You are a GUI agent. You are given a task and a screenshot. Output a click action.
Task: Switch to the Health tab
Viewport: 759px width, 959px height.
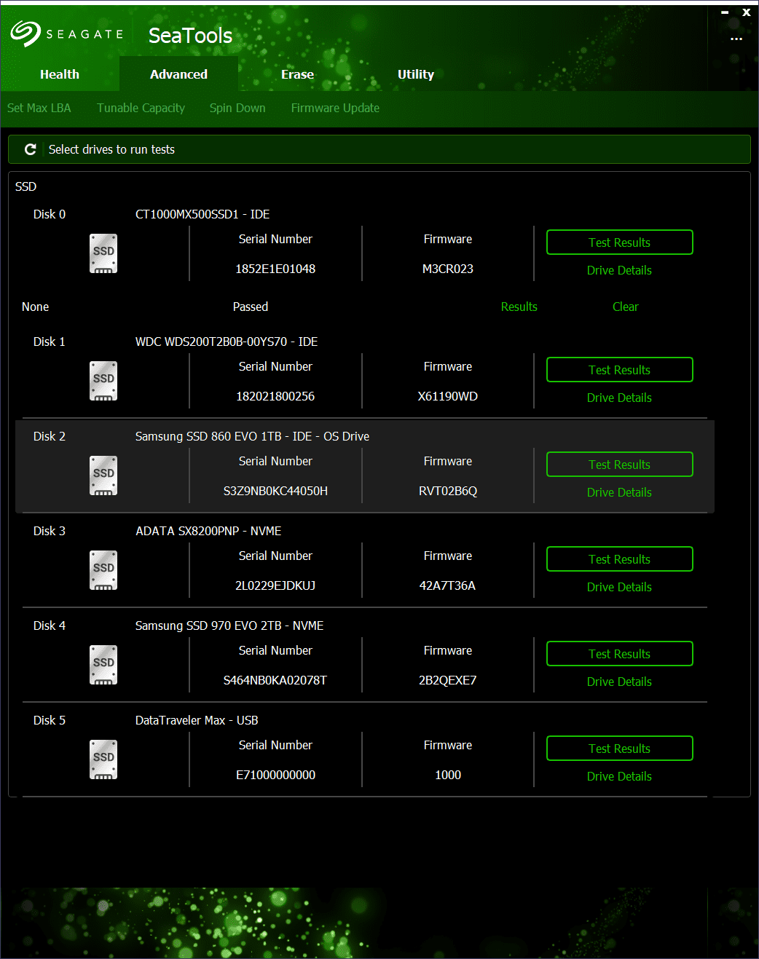click(60, 74)
